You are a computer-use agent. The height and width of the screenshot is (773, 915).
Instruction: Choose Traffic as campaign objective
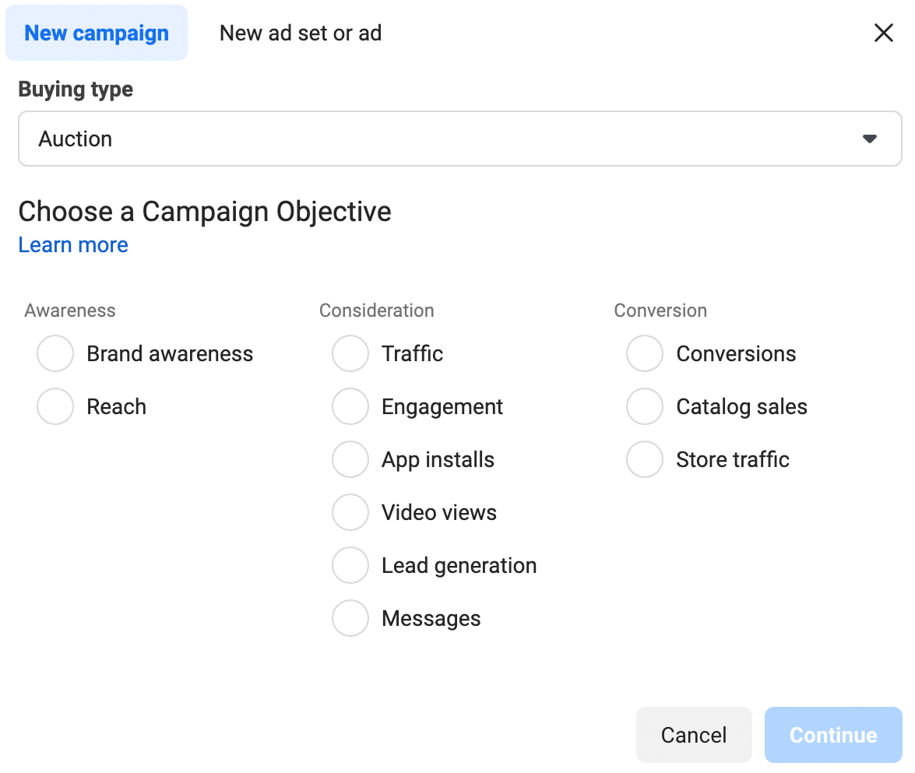coord(350,354)
